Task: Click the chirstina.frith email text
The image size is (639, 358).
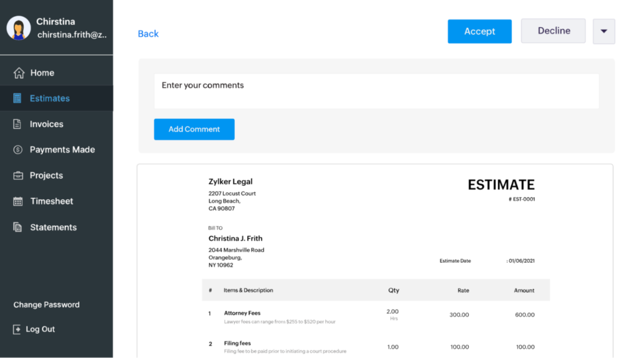Action: [x=72, y=35]
